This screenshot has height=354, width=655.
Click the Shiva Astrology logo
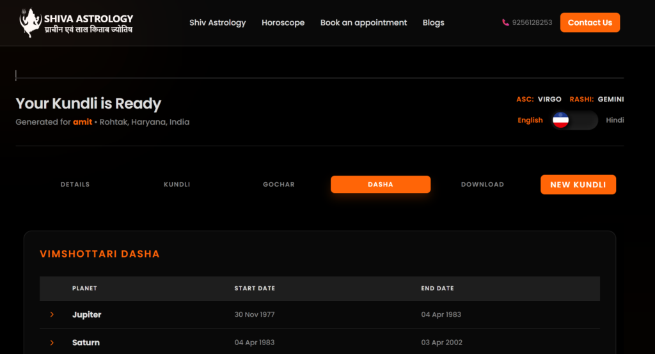(x=77, y=23)
